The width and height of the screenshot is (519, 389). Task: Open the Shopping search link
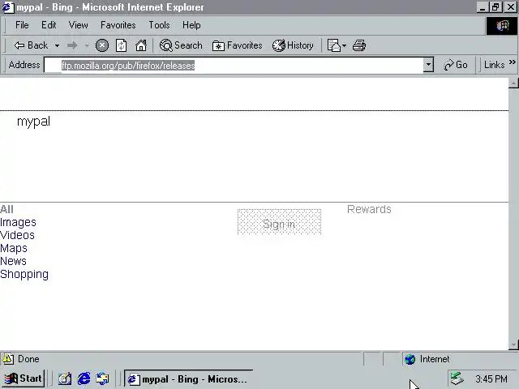coord(24,274)
